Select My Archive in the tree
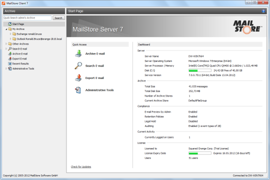The width and height of the screenshot is (270, 180). 18,29
